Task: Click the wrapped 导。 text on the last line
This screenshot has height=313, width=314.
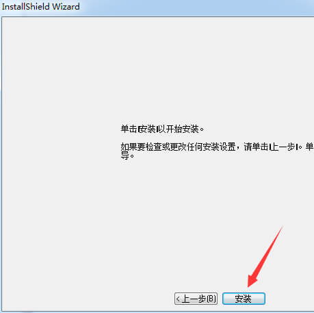Action: pyautogui.click(x=127, y=156)
